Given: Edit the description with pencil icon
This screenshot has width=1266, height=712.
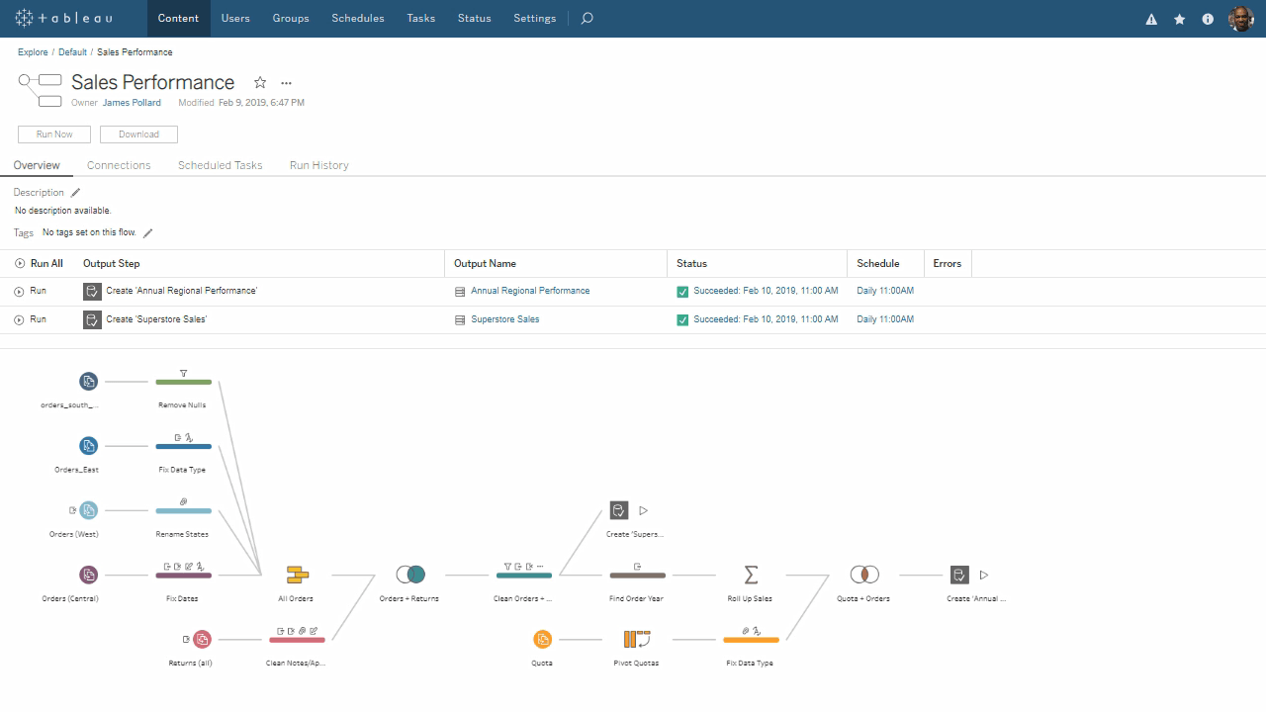Looking at the screenshot, I should click(x=76, y=193).
